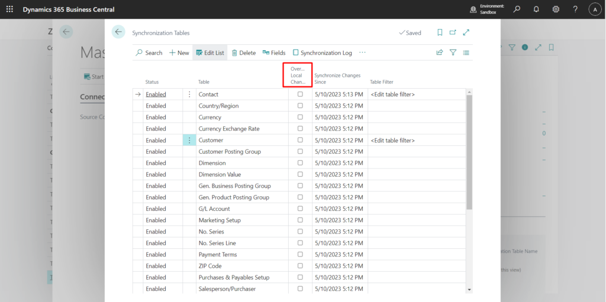This screenshot has height=302, width=606.
Task: Bookmark the Synchronization Tables page
Action: click(x=440, y=33)
